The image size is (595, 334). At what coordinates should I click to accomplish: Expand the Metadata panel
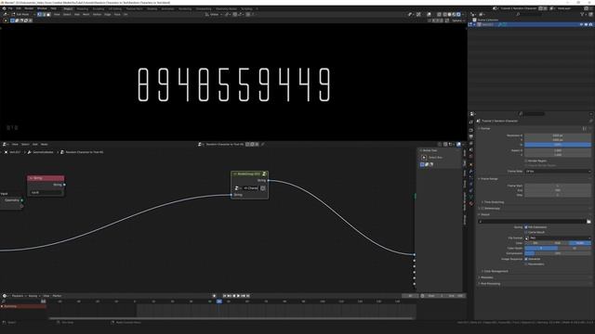point(486,277)
